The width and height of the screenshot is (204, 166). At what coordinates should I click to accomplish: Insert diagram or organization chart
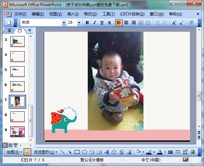click(x=114, y=152)
